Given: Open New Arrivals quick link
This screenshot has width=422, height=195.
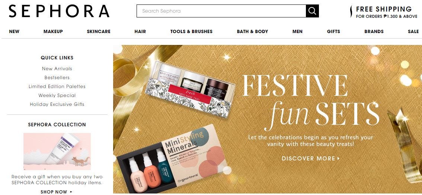Looking at the screenshot, I should (x=57, y=68).
